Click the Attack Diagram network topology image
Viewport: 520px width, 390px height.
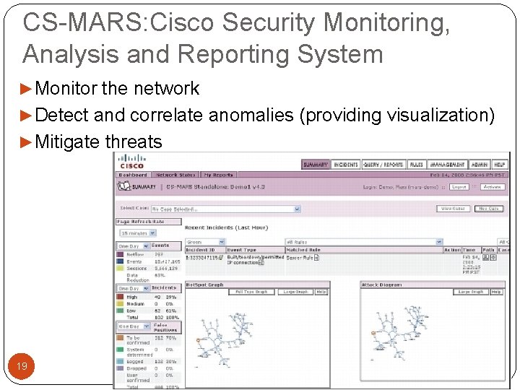coord(400,333)
